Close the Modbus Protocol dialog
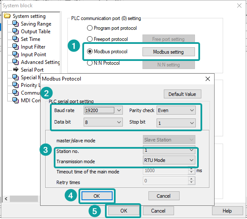The width and height of the screenshot is (247, 219). tap(208, 79)
